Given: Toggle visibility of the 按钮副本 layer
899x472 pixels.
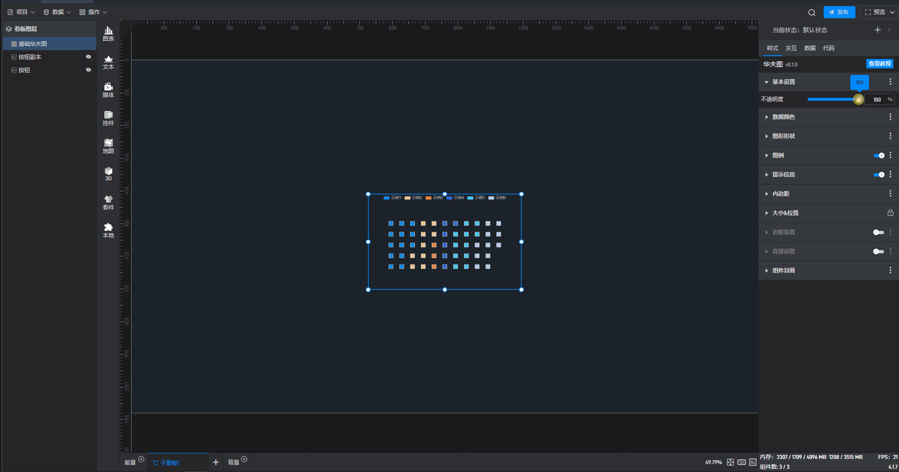Looking at the screenshot, I should coord(88,57).
